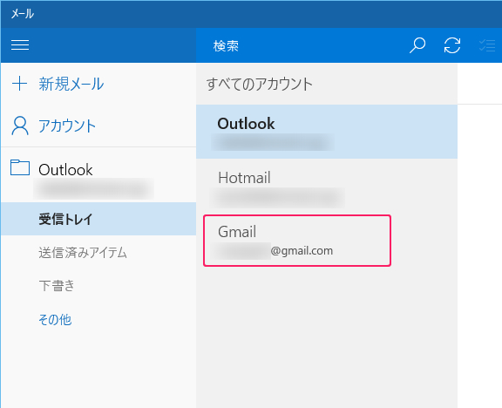Click the folder icon beside Outlook

[20, 167]
